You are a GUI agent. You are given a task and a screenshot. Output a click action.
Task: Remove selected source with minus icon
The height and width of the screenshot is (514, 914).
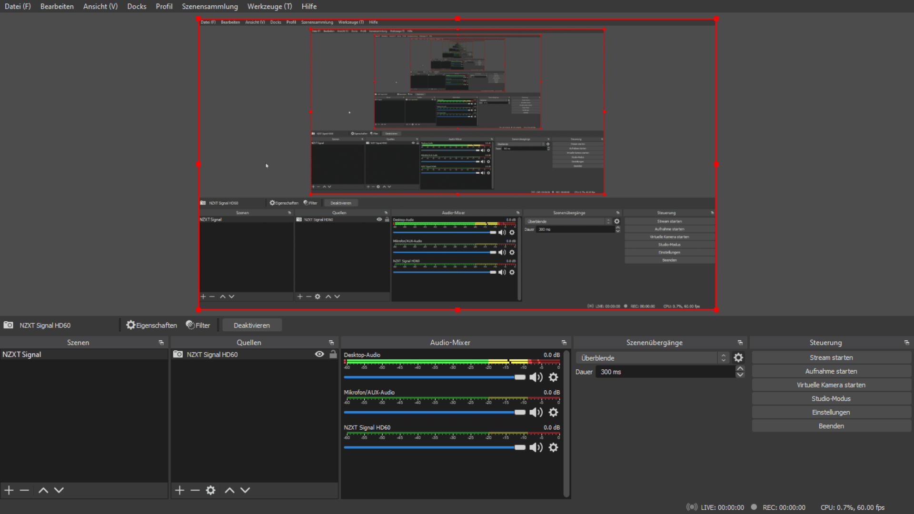[195, 490]
